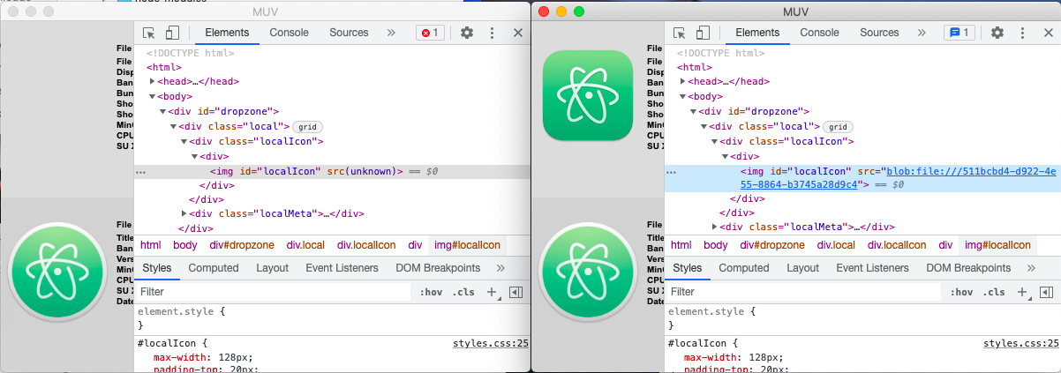Toggle .cls classes panel in right window
1061x373 pixels.
[994, 292]
